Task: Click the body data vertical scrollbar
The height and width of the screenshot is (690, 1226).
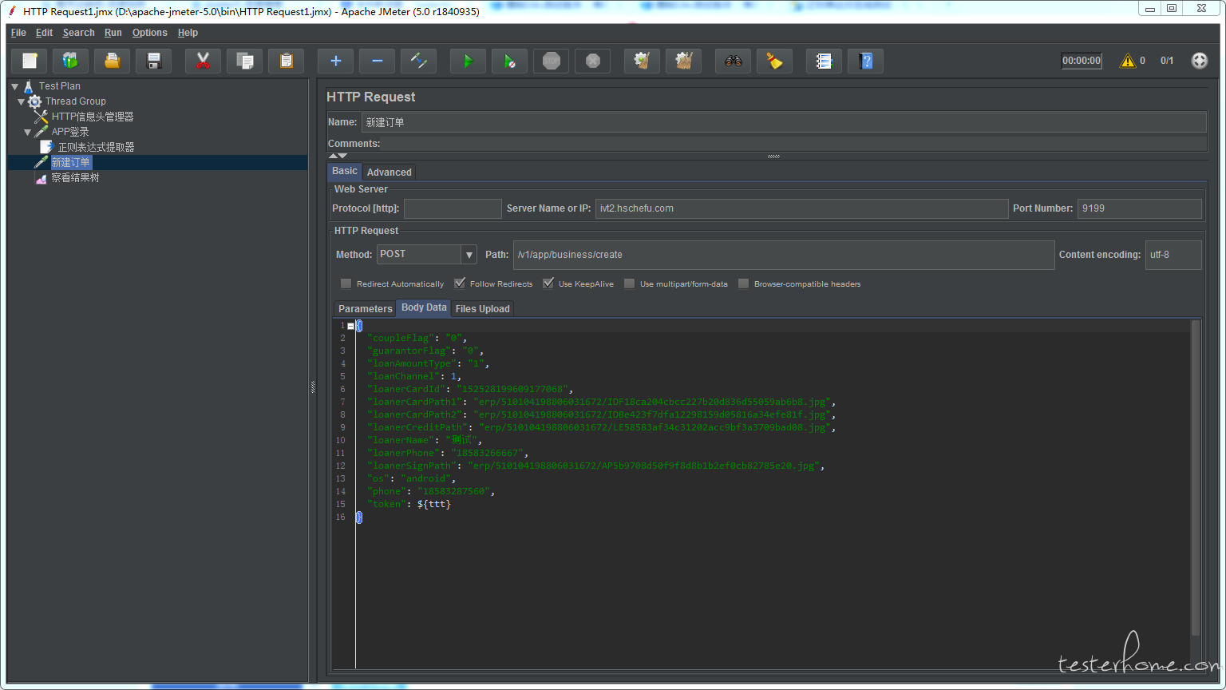Action: (1195, 478)
